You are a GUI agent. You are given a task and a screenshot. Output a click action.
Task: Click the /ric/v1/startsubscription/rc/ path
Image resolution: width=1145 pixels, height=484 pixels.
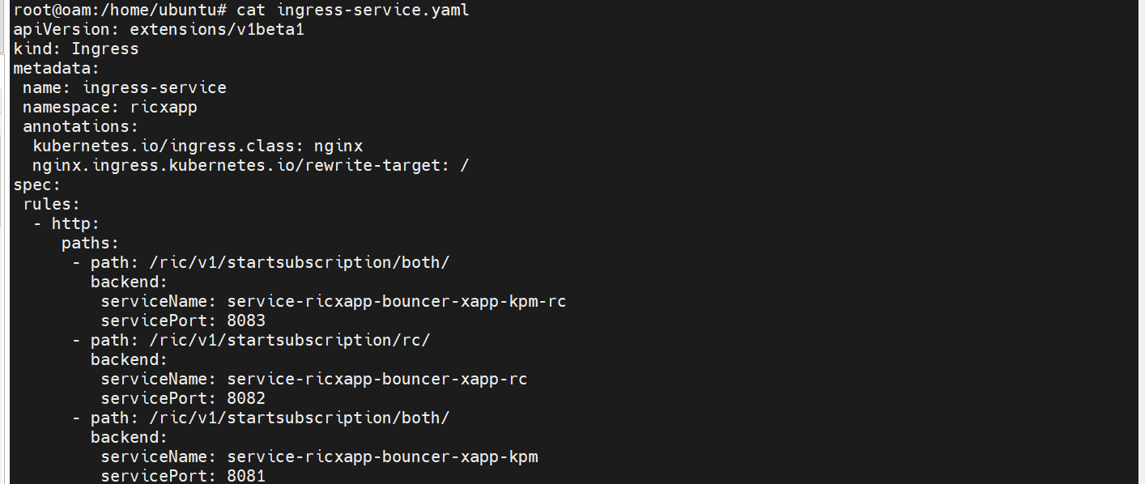(x=290, y=340)
